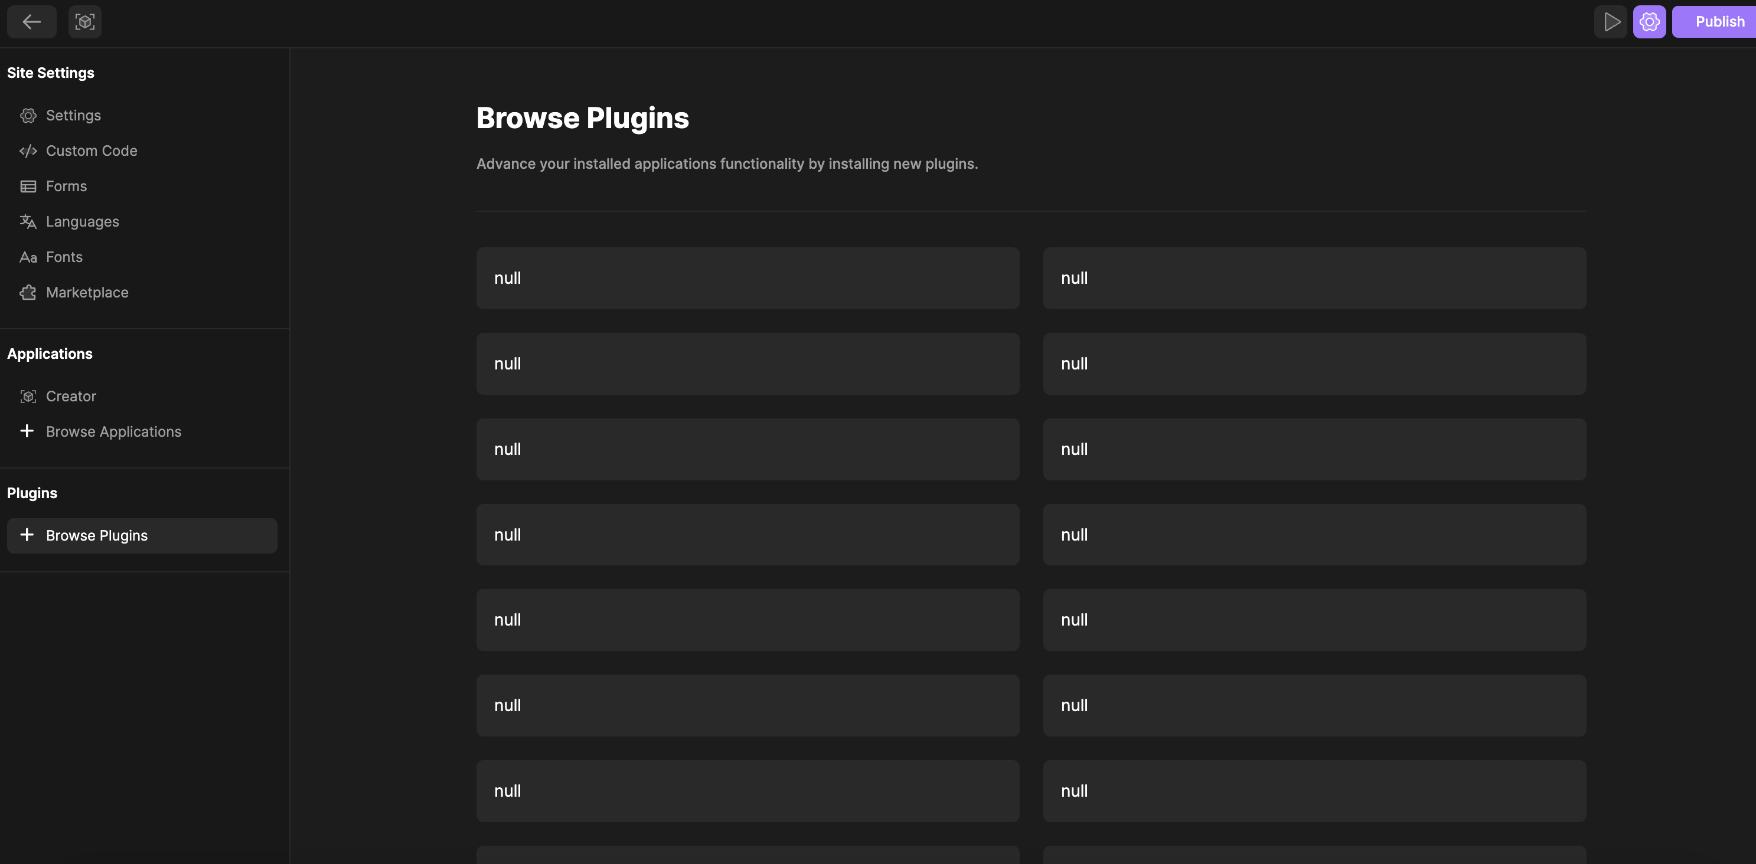1756x864 pixels.
Task: Click the Marketplace puzzle icon
Action: pos(28,293)
